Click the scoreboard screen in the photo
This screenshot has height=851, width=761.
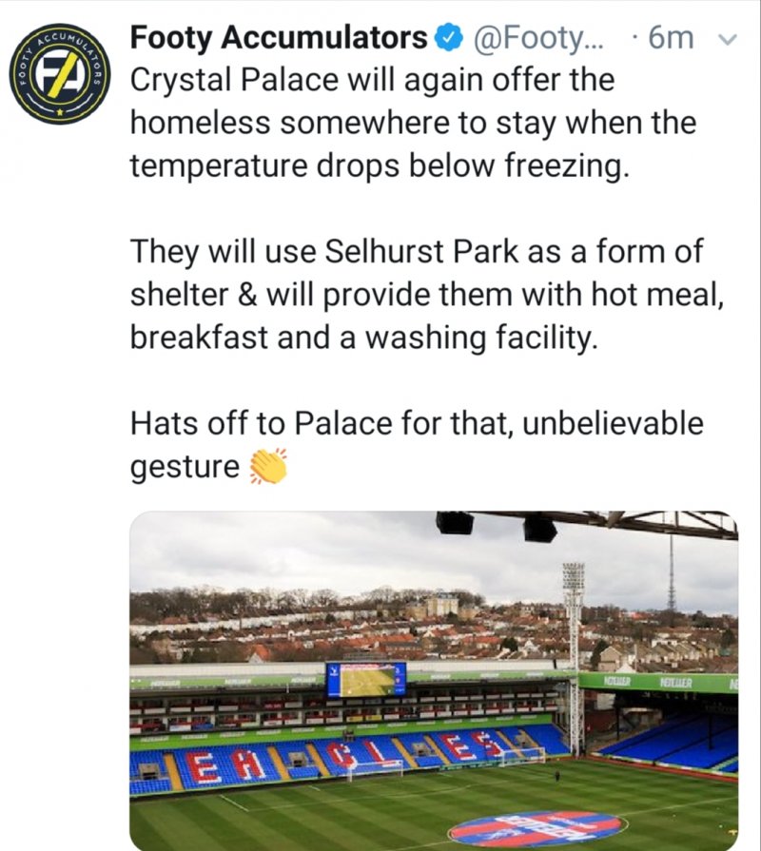coord(366,679)
